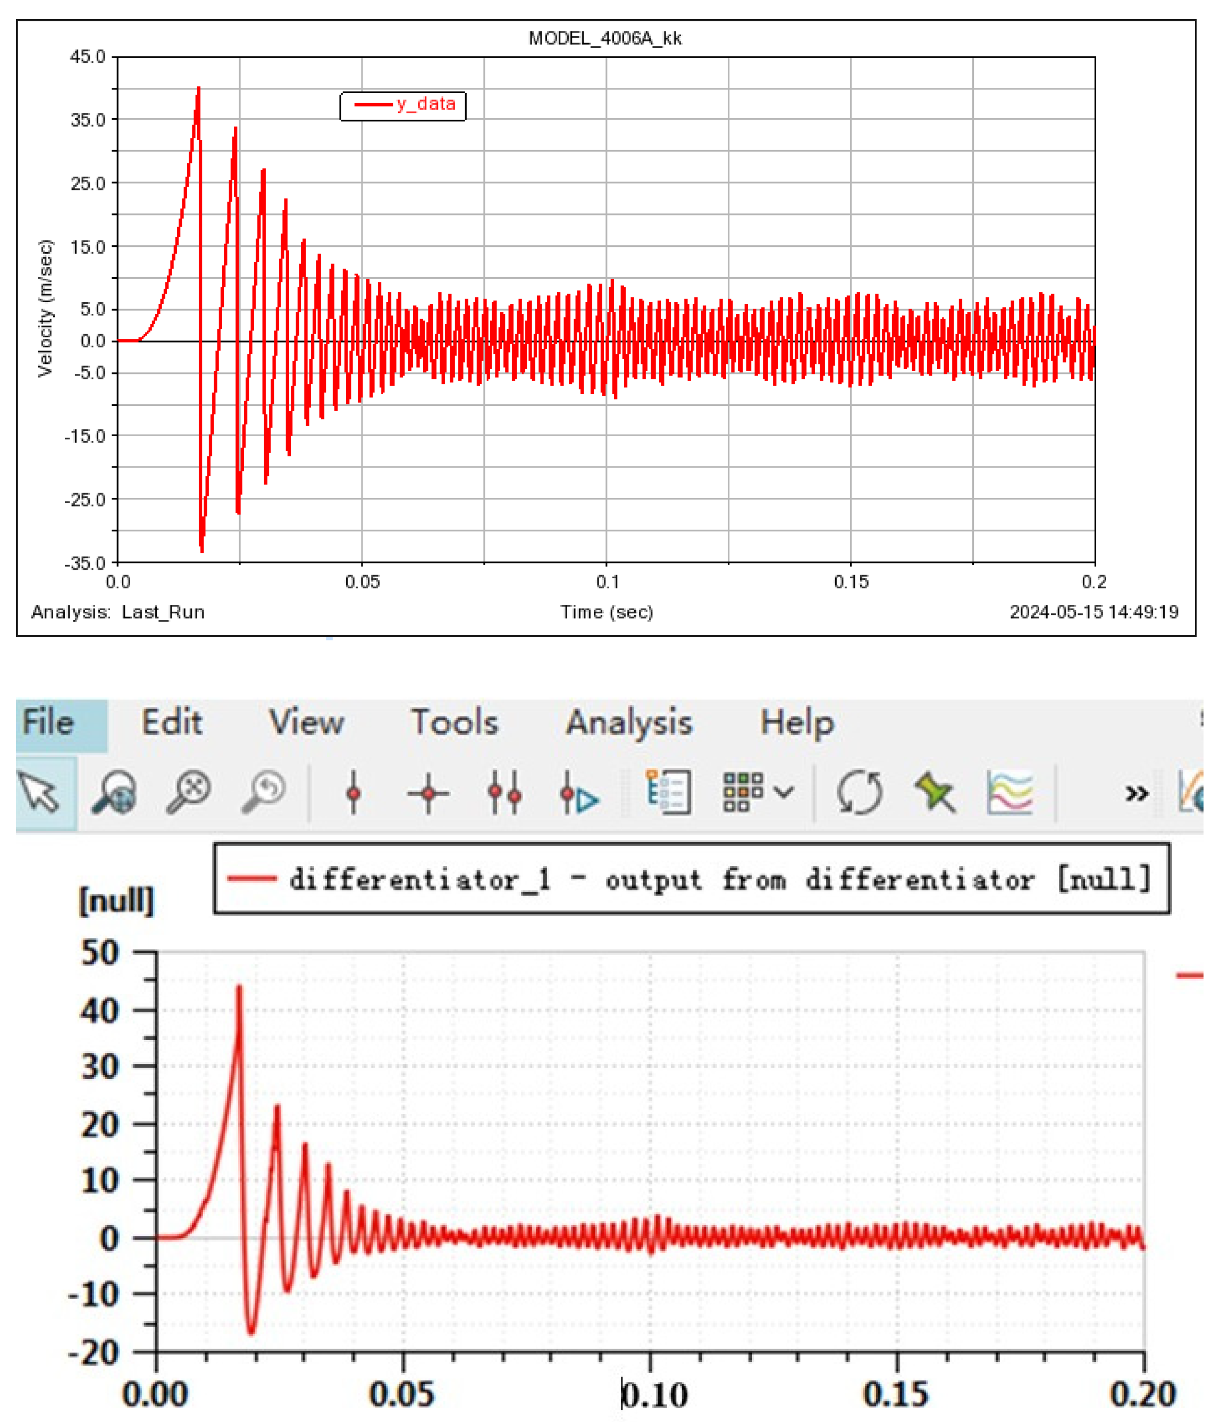Open the File menu
This screenshot has height=1422, width=1220.
48,722
